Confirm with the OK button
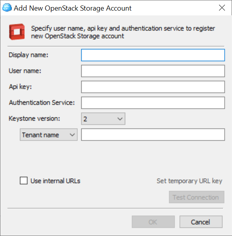The width and height of the screenshot is (232, 236). (x=153, y=222)
